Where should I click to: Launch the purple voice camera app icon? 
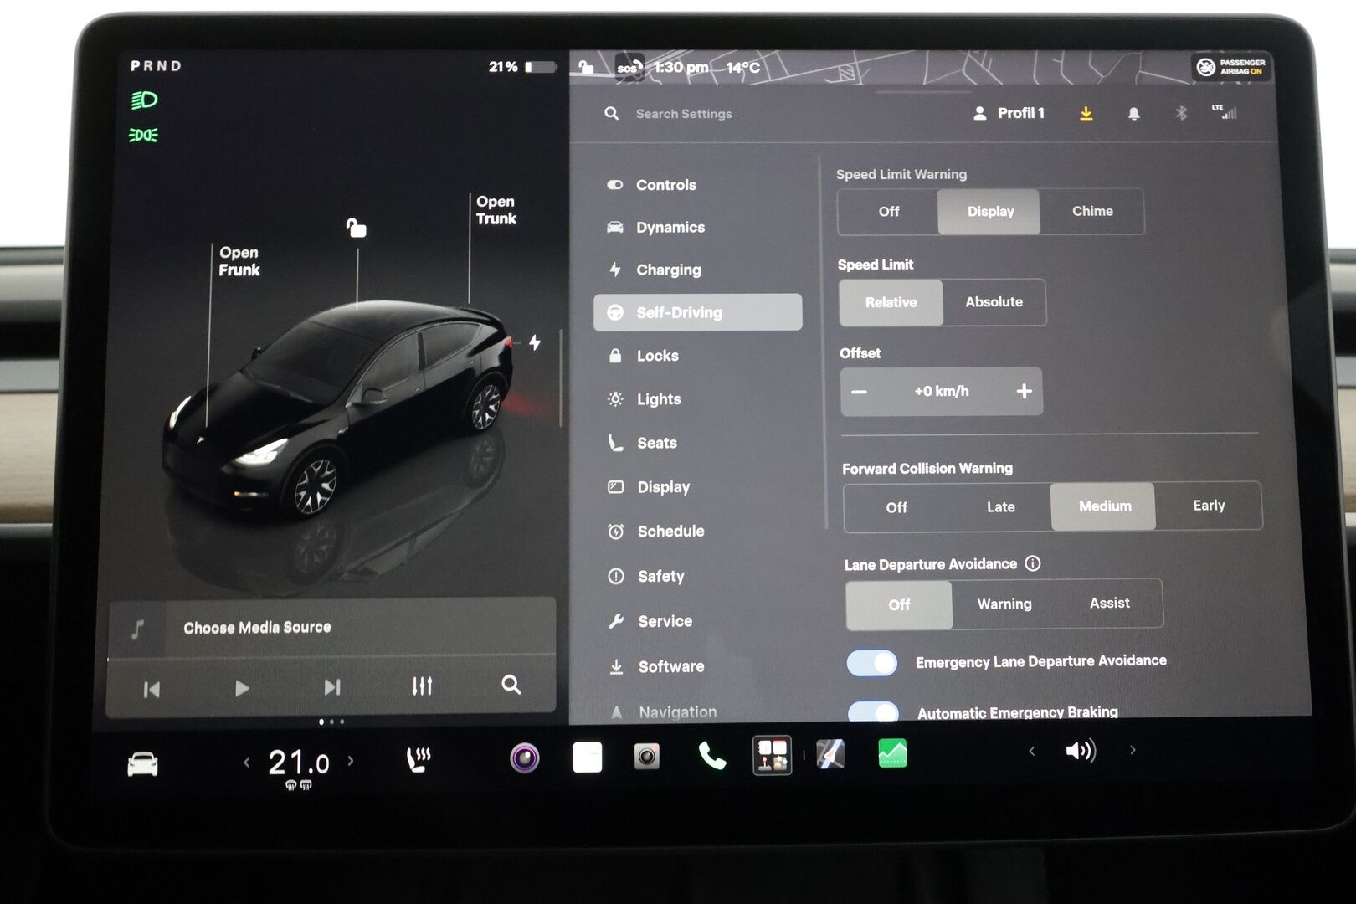pyautogui.click(x=525, y=758)
